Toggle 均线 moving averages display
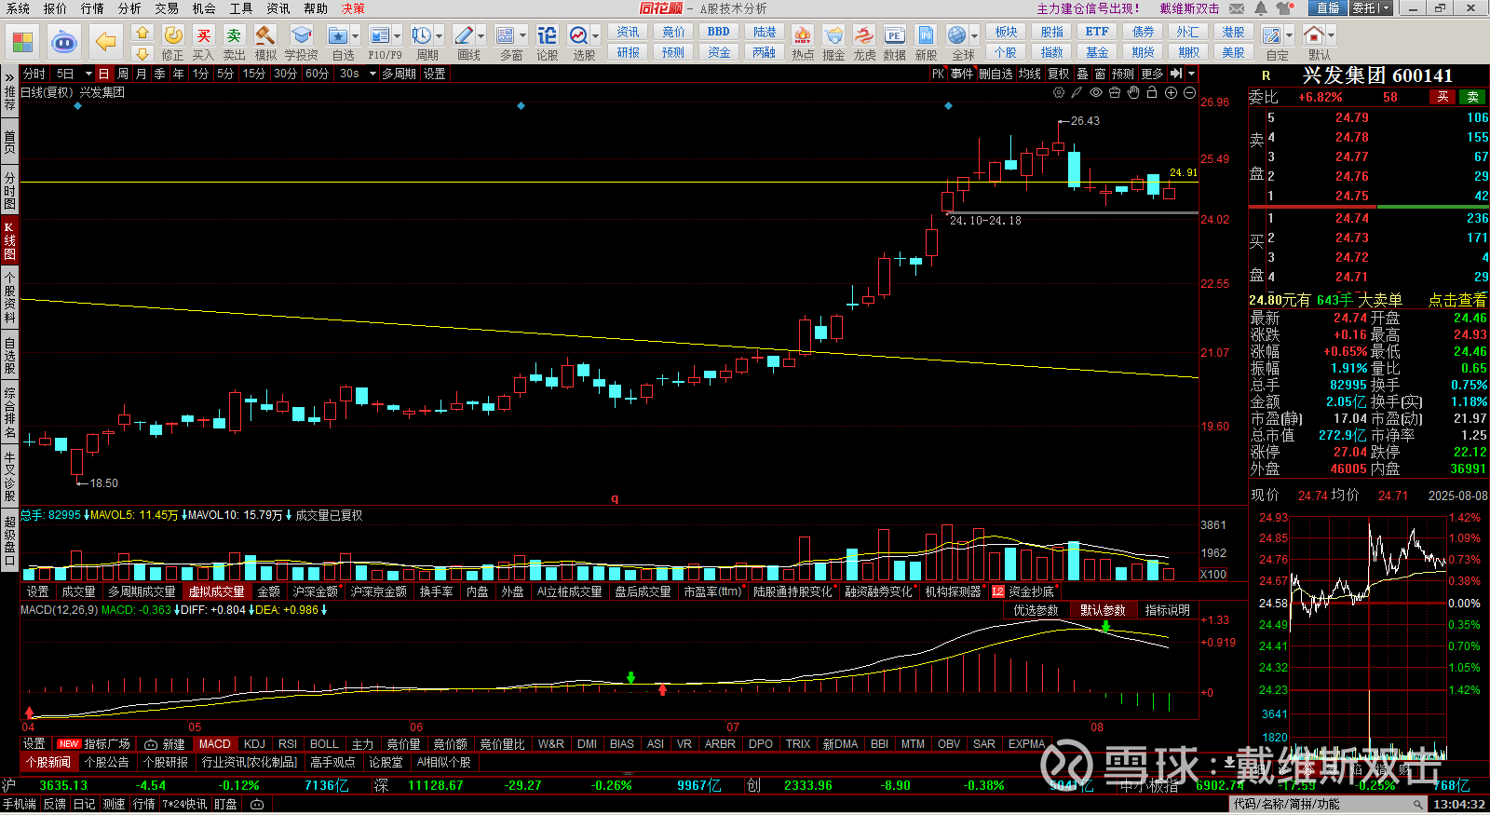The image size is (1490, 815). click(x=1029, y=74)
